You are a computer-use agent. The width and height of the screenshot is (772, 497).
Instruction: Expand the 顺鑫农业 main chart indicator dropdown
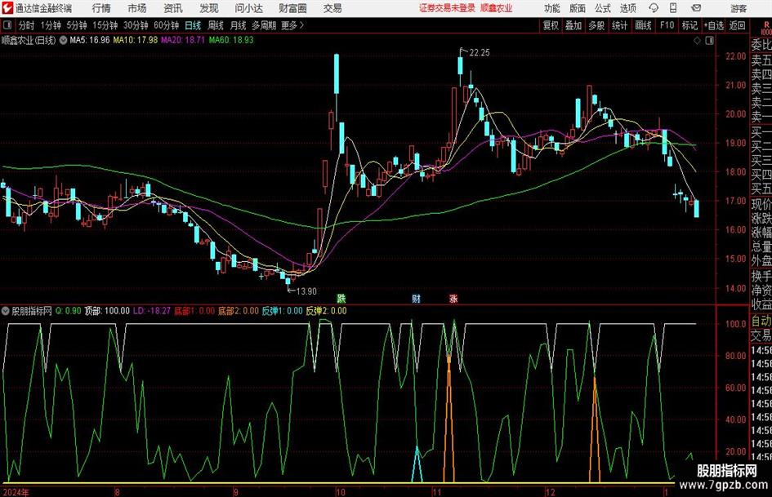click(x=63, y=40)
